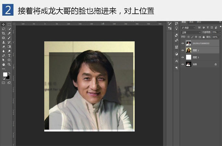Image resolution: width=222 pixels, height=146 pixels.
Task: Select the Eyedropper tool
Action: tap(9, 33)
